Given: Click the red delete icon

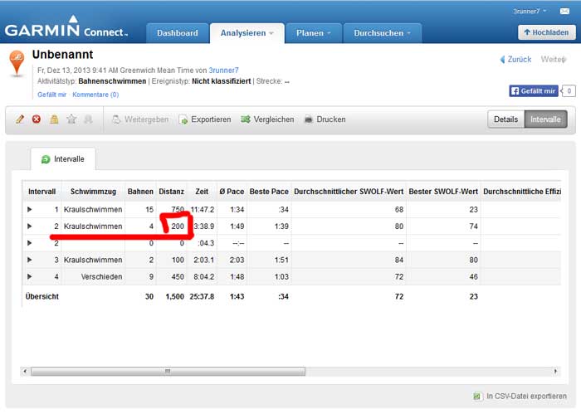Looking at the screenshot, I should [37, 119].
